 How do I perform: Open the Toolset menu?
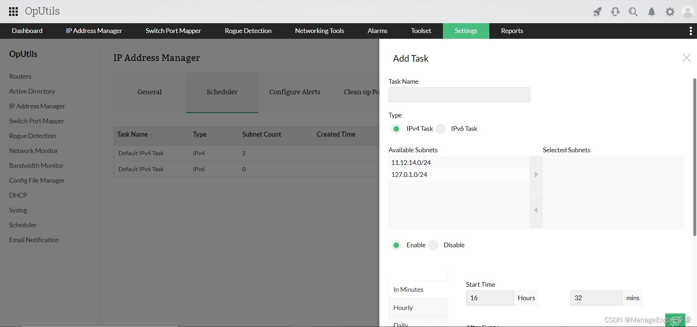pos(421,31)
